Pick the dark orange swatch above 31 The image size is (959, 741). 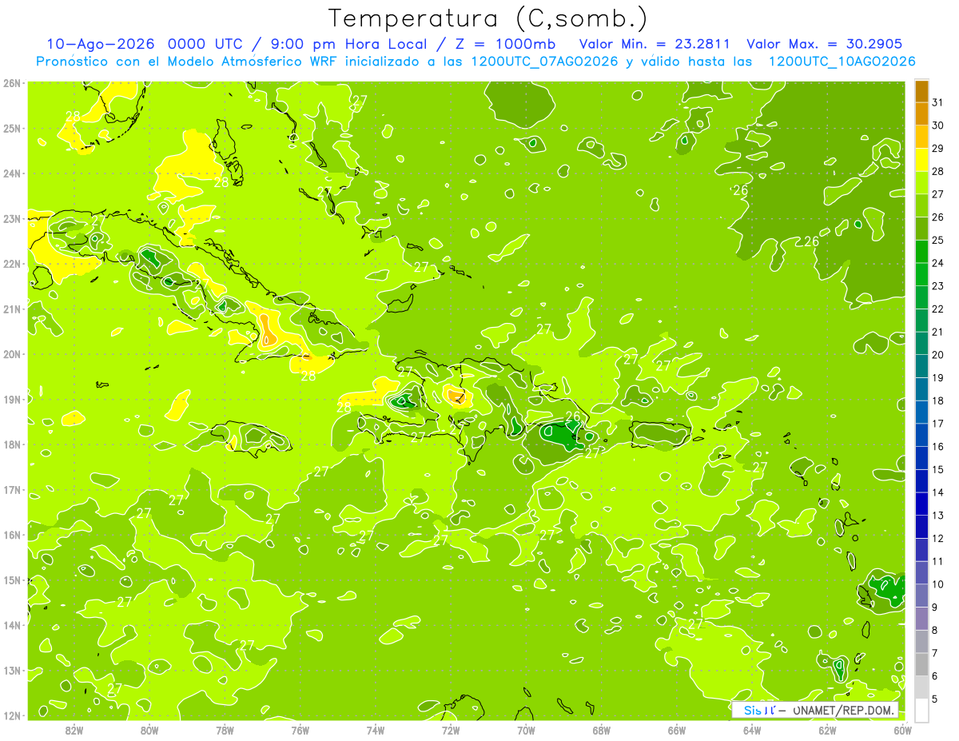(x=921, y=91)
